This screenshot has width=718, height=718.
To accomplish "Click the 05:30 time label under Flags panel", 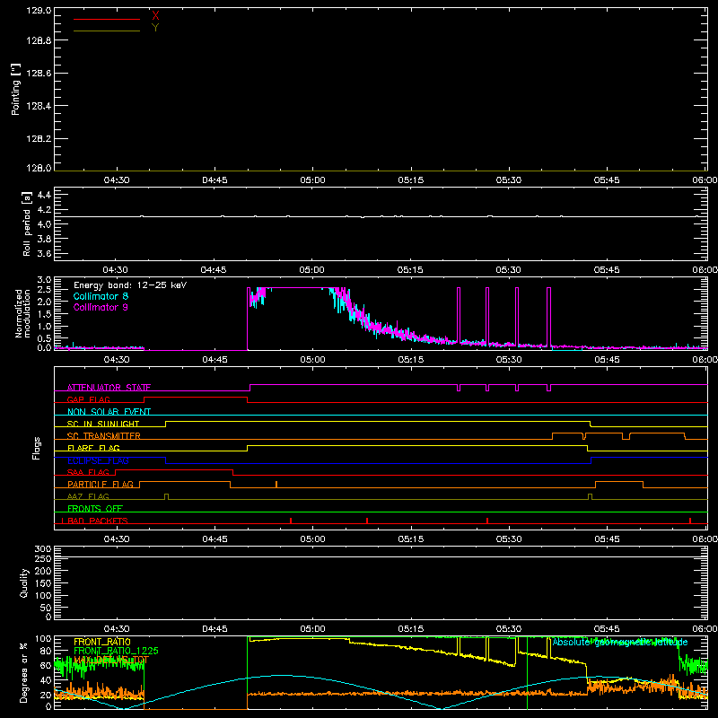I will tap(509, 539).
